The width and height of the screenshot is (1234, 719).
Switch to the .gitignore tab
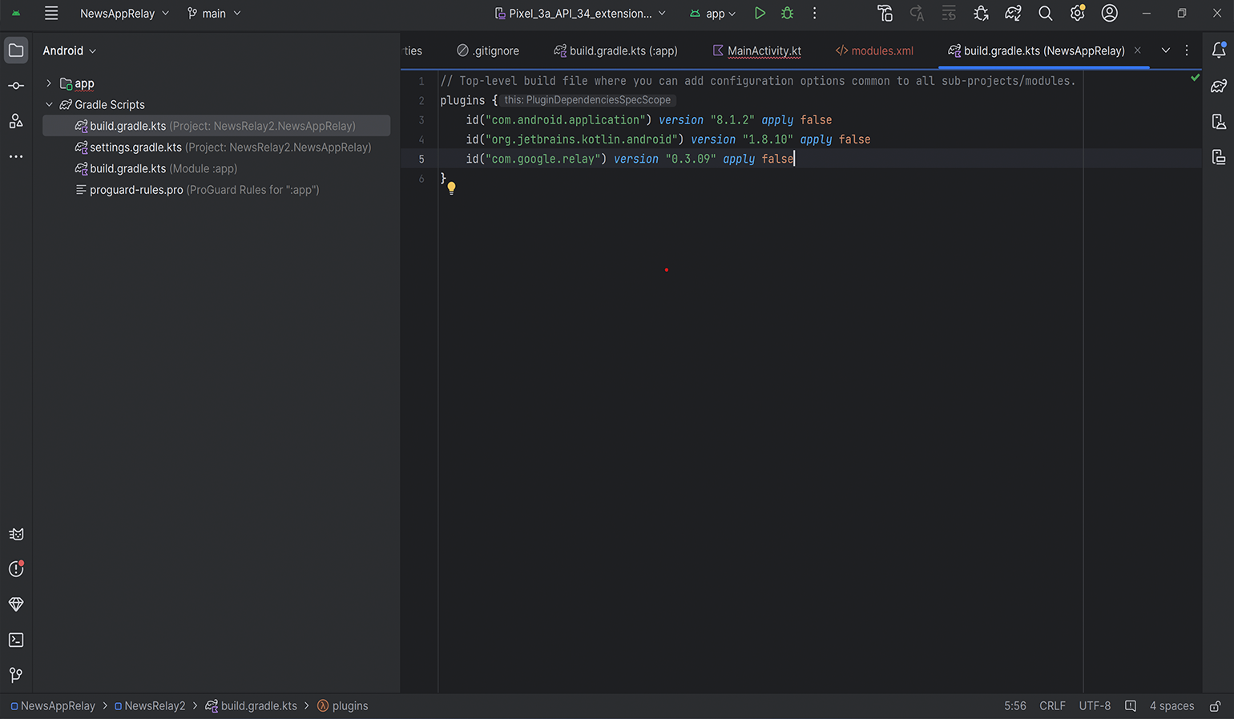point(488,50)
